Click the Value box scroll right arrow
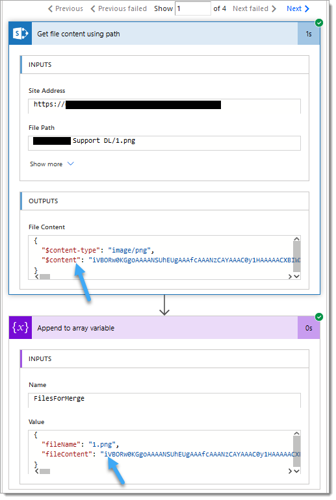Viewport: 336px width, 500px height. point(290,471)
